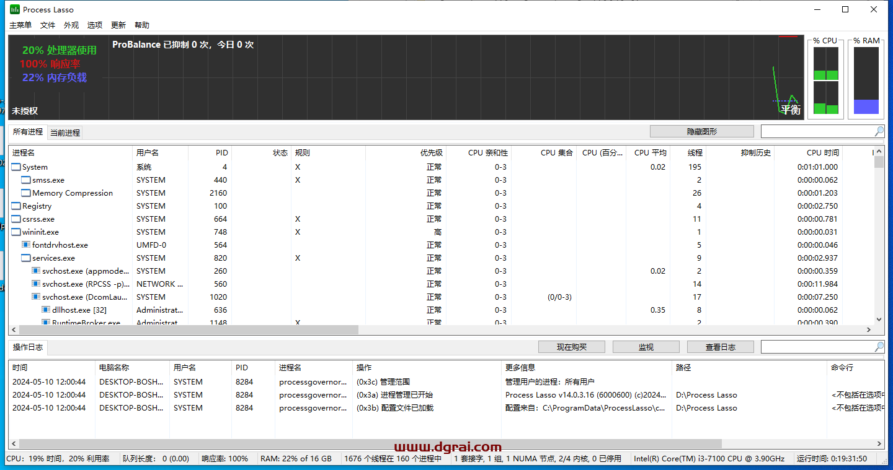The width and height of the screenshot is (893, 470).
Task: Click the svchost.exe (DcomLau... process icon
Action: [36, 297]
